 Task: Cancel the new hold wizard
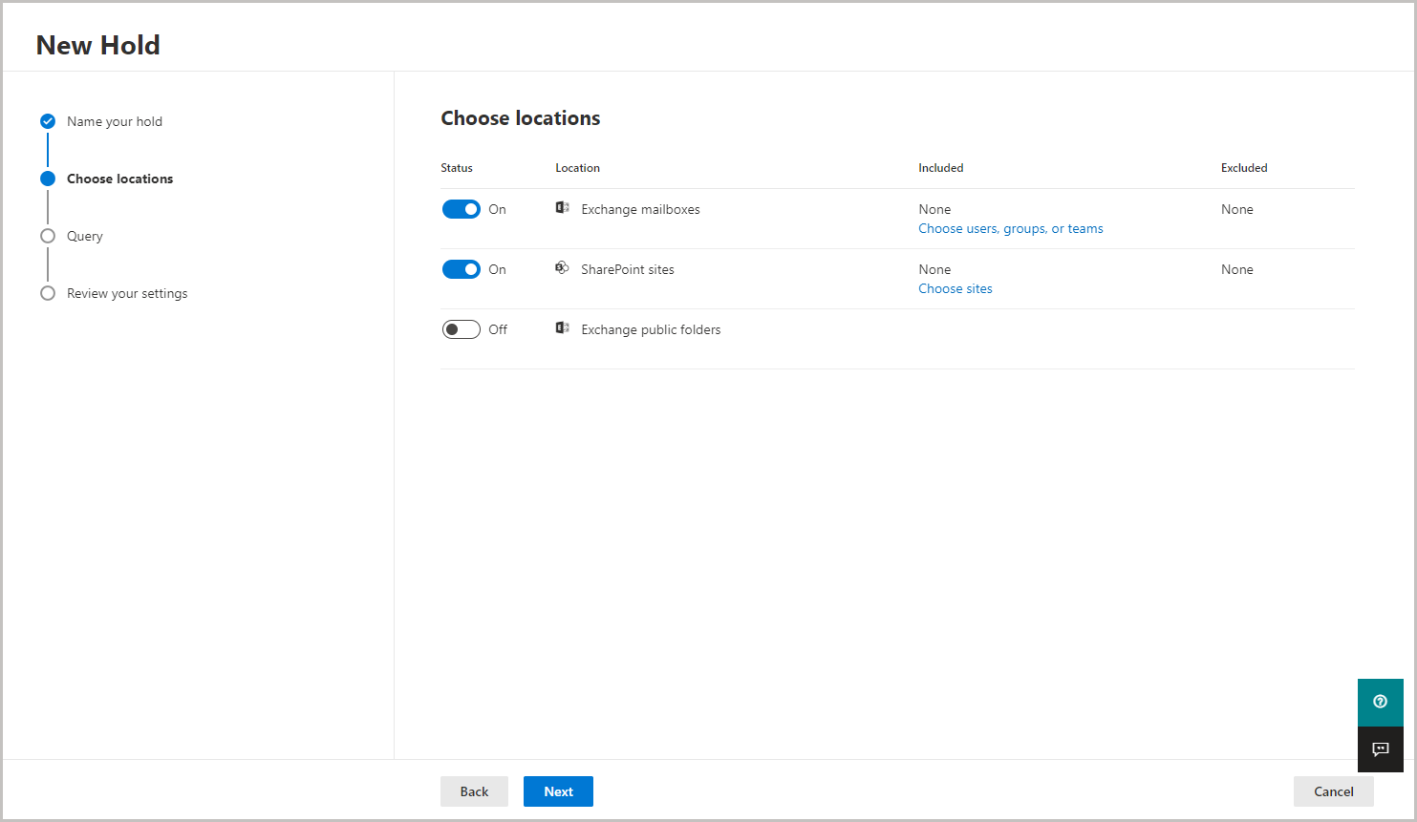pyautogui.click(x=1333, y=791)
